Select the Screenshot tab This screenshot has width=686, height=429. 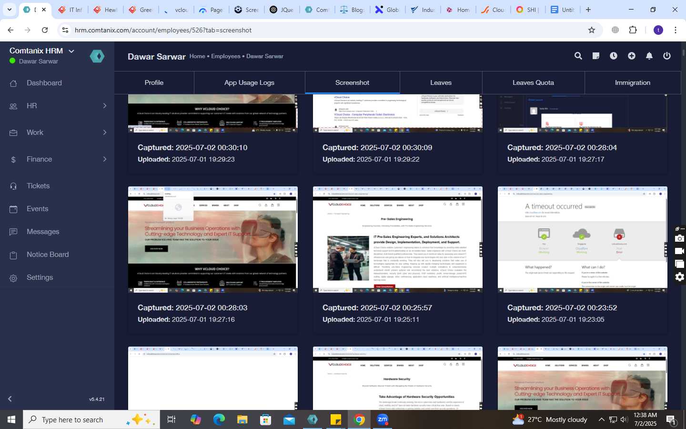(352, 82)
